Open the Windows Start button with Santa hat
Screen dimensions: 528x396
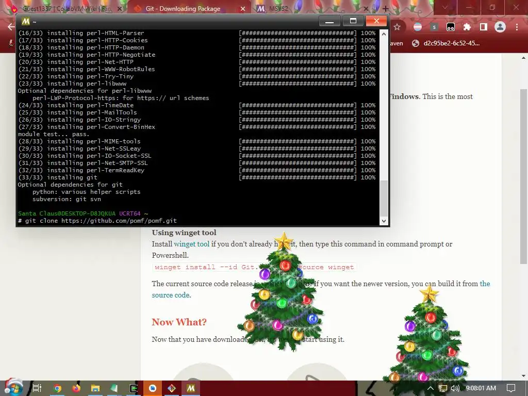[13, 387]
